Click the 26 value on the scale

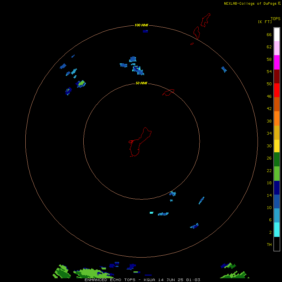click(x=269, y=158)
